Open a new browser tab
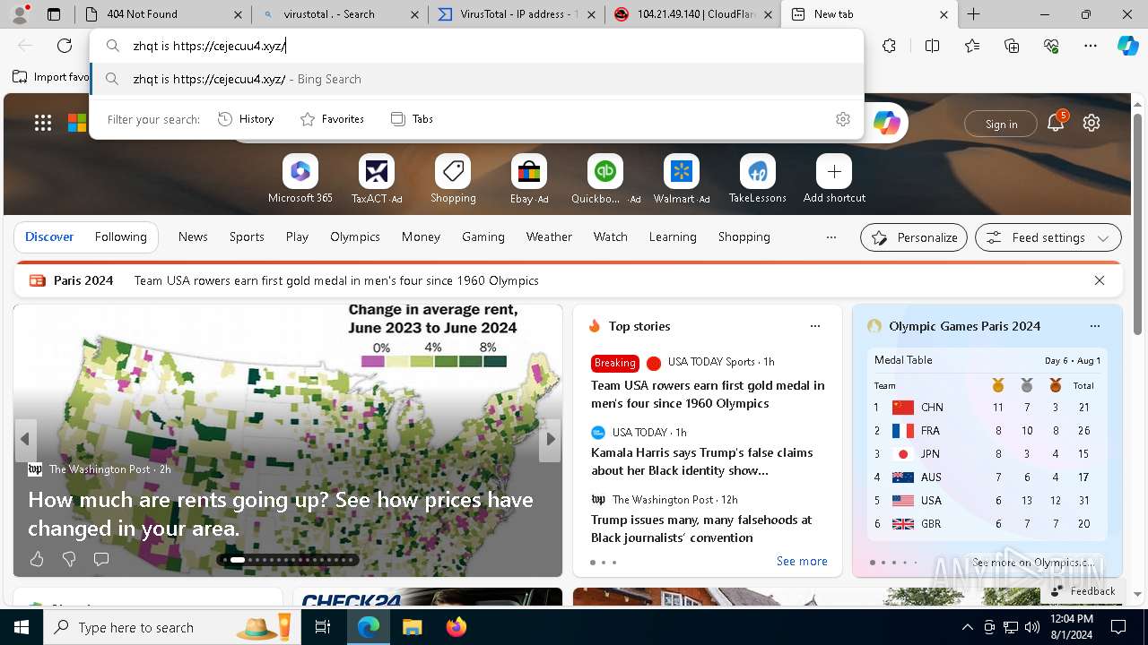This screenshot has height=645, width=1148. point(974,14)
